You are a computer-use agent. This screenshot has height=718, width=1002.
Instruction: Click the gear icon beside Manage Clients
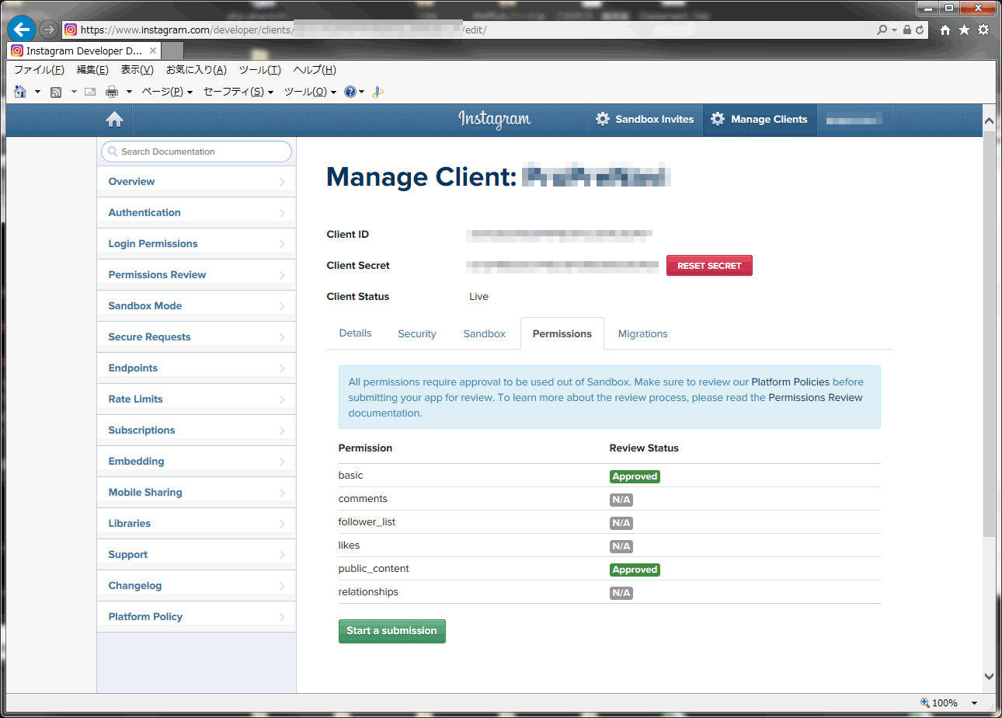[718, 120]
